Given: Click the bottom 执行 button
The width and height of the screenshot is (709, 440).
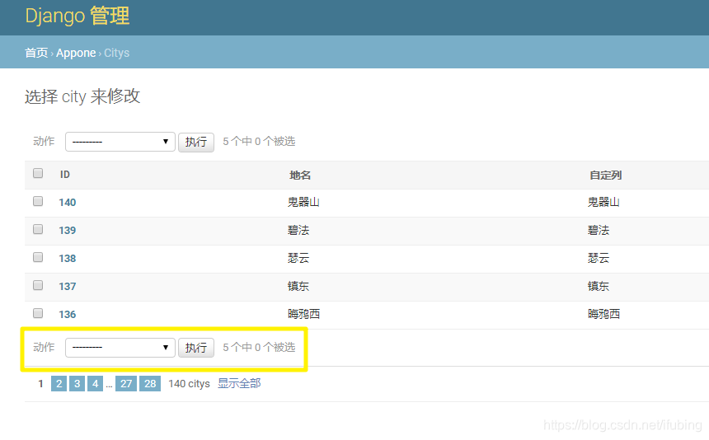Looking at the screenshot, I should click(x=195, y=348).
